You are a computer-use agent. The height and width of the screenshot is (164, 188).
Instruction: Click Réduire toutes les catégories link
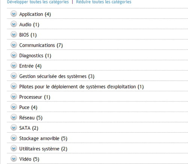[x=103, y=2]
